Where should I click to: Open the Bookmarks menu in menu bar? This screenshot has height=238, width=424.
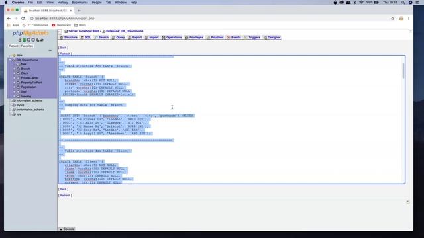pyautogui.click(x=79, y=3)
